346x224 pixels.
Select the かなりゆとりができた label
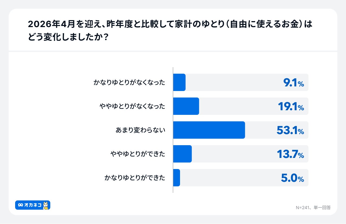pyautogui.click(x=135, y=178)
